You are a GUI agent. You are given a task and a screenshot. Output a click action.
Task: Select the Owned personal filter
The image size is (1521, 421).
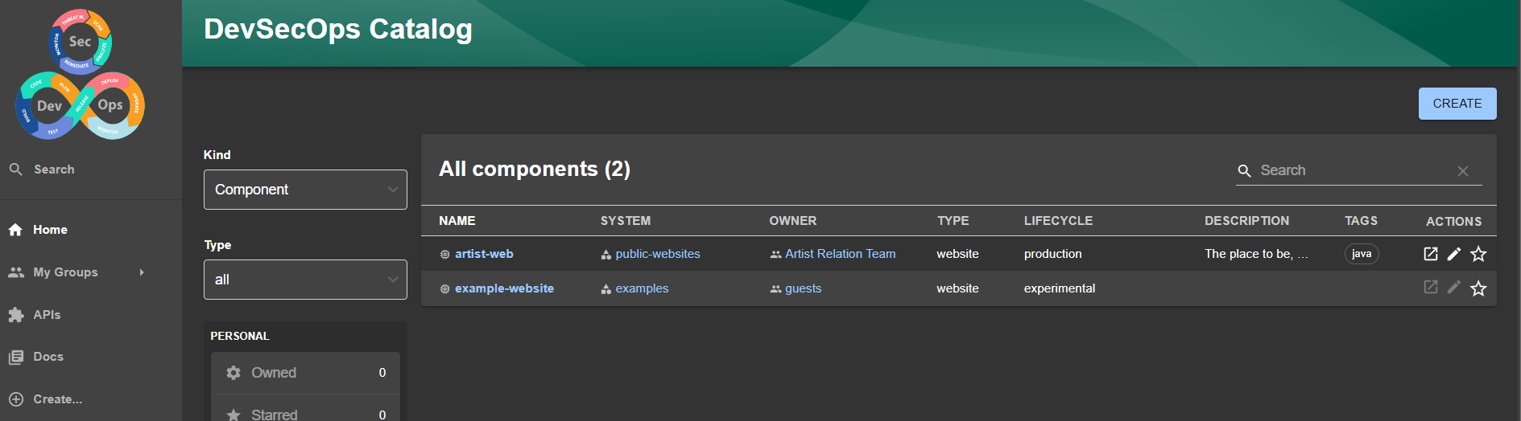pos(305,373)
